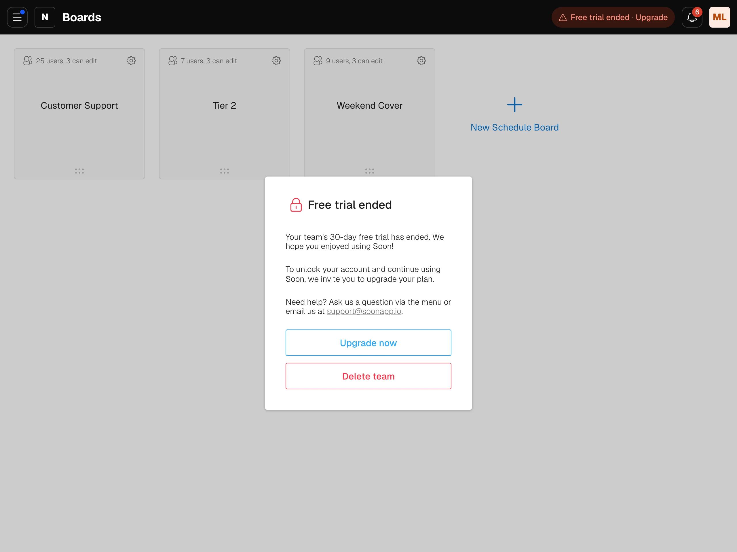
Task: Click the N team logo button
Action: [x=45, y=17]
